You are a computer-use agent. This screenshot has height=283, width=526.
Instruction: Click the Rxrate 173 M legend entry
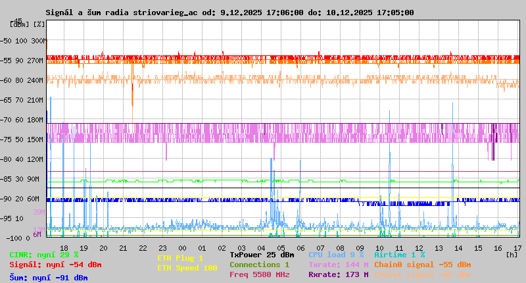338,274
